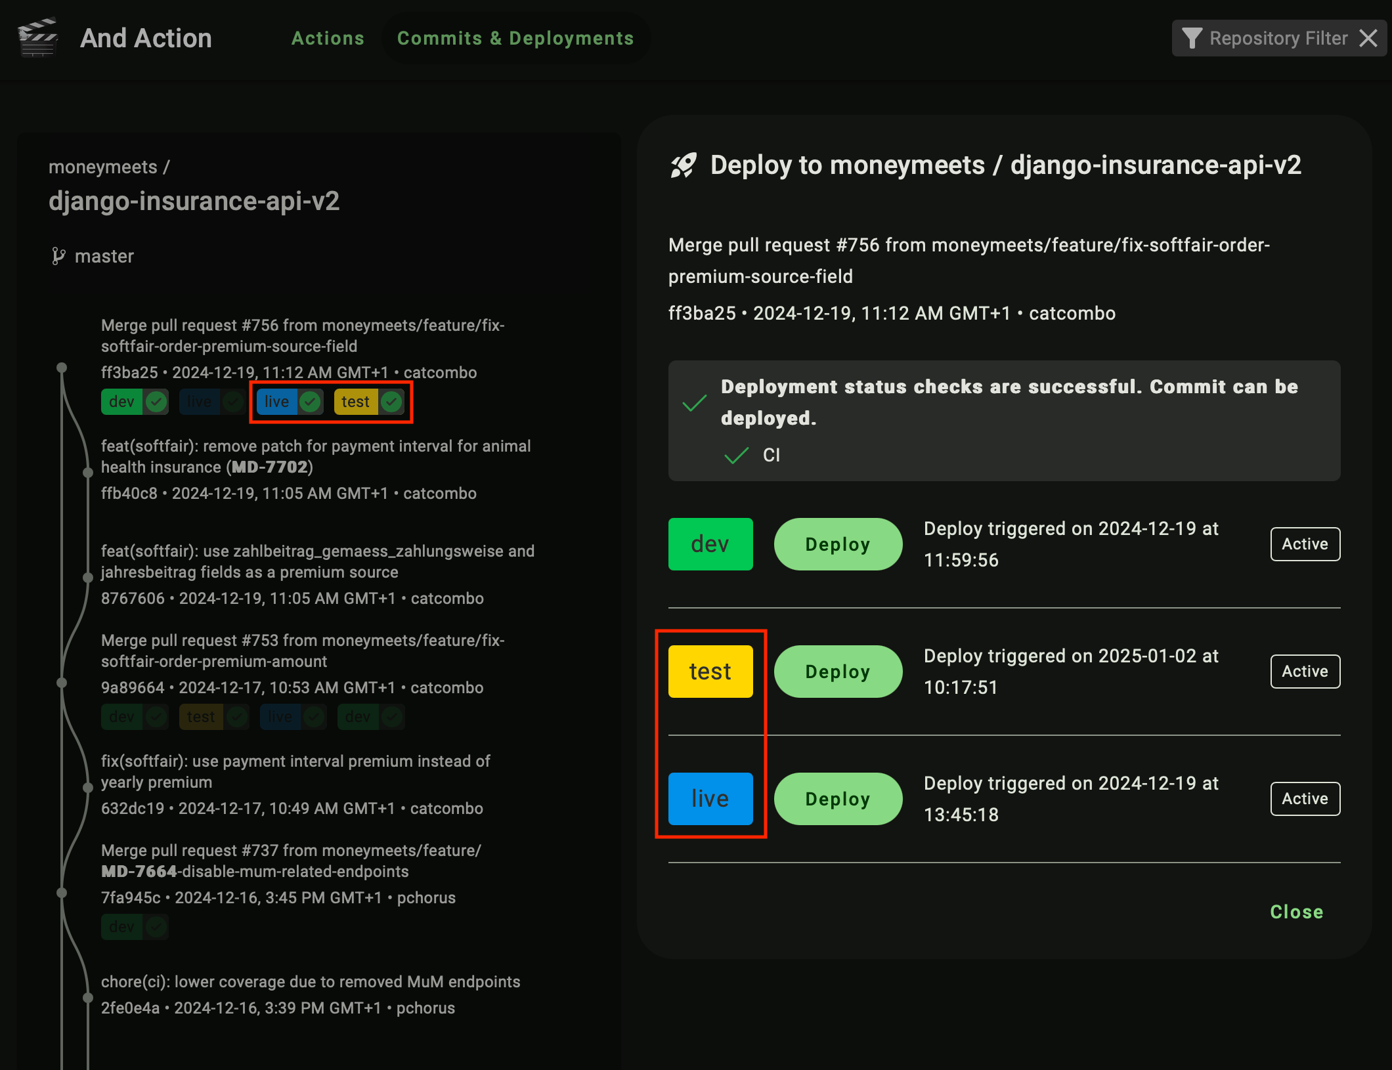The height and width of the screenshot is (1070, 1392).
Task: Click the CI status check mark
Action: pos(736,455)
